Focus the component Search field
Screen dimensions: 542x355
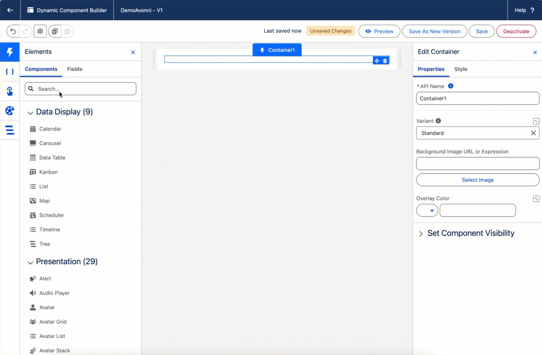click(x=80, y=89)
